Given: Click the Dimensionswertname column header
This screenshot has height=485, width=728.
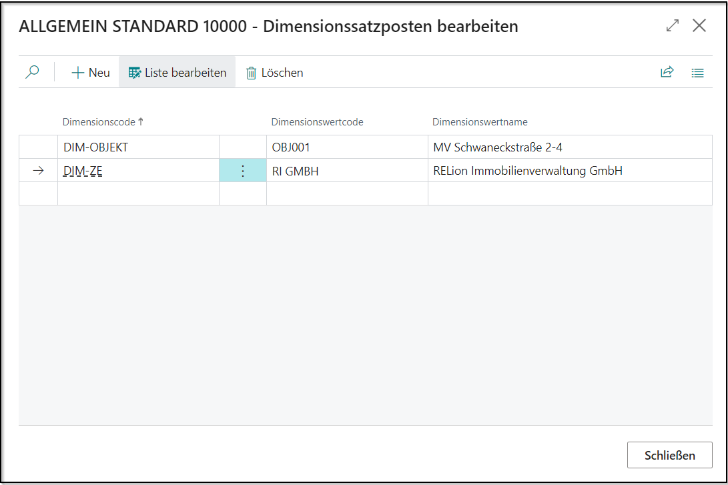Looking at the screenshot, I should pos(478,121).
